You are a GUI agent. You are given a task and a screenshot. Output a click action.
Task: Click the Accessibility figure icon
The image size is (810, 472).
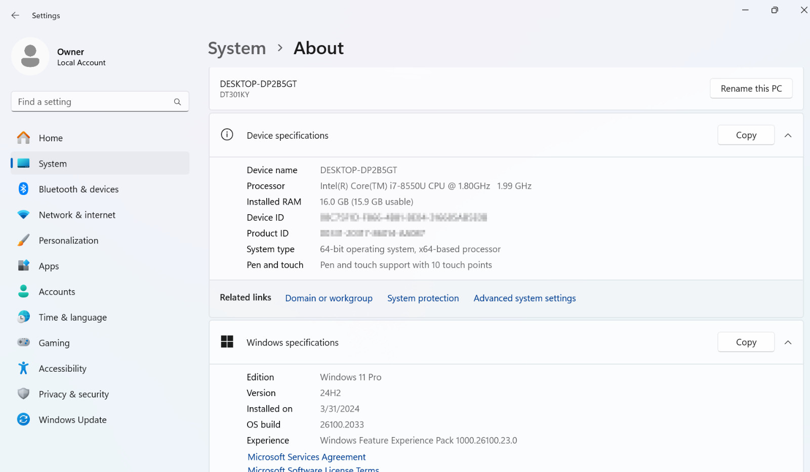[23, 368]
